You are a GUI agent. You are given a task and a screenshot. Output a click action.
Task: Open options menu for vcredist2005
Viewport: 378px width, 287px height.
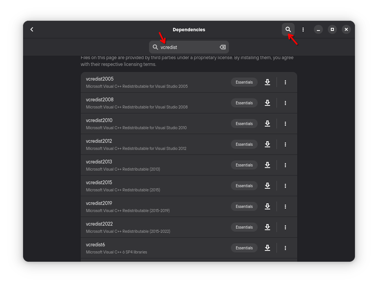pyautogui.click(x=285, y=82)
